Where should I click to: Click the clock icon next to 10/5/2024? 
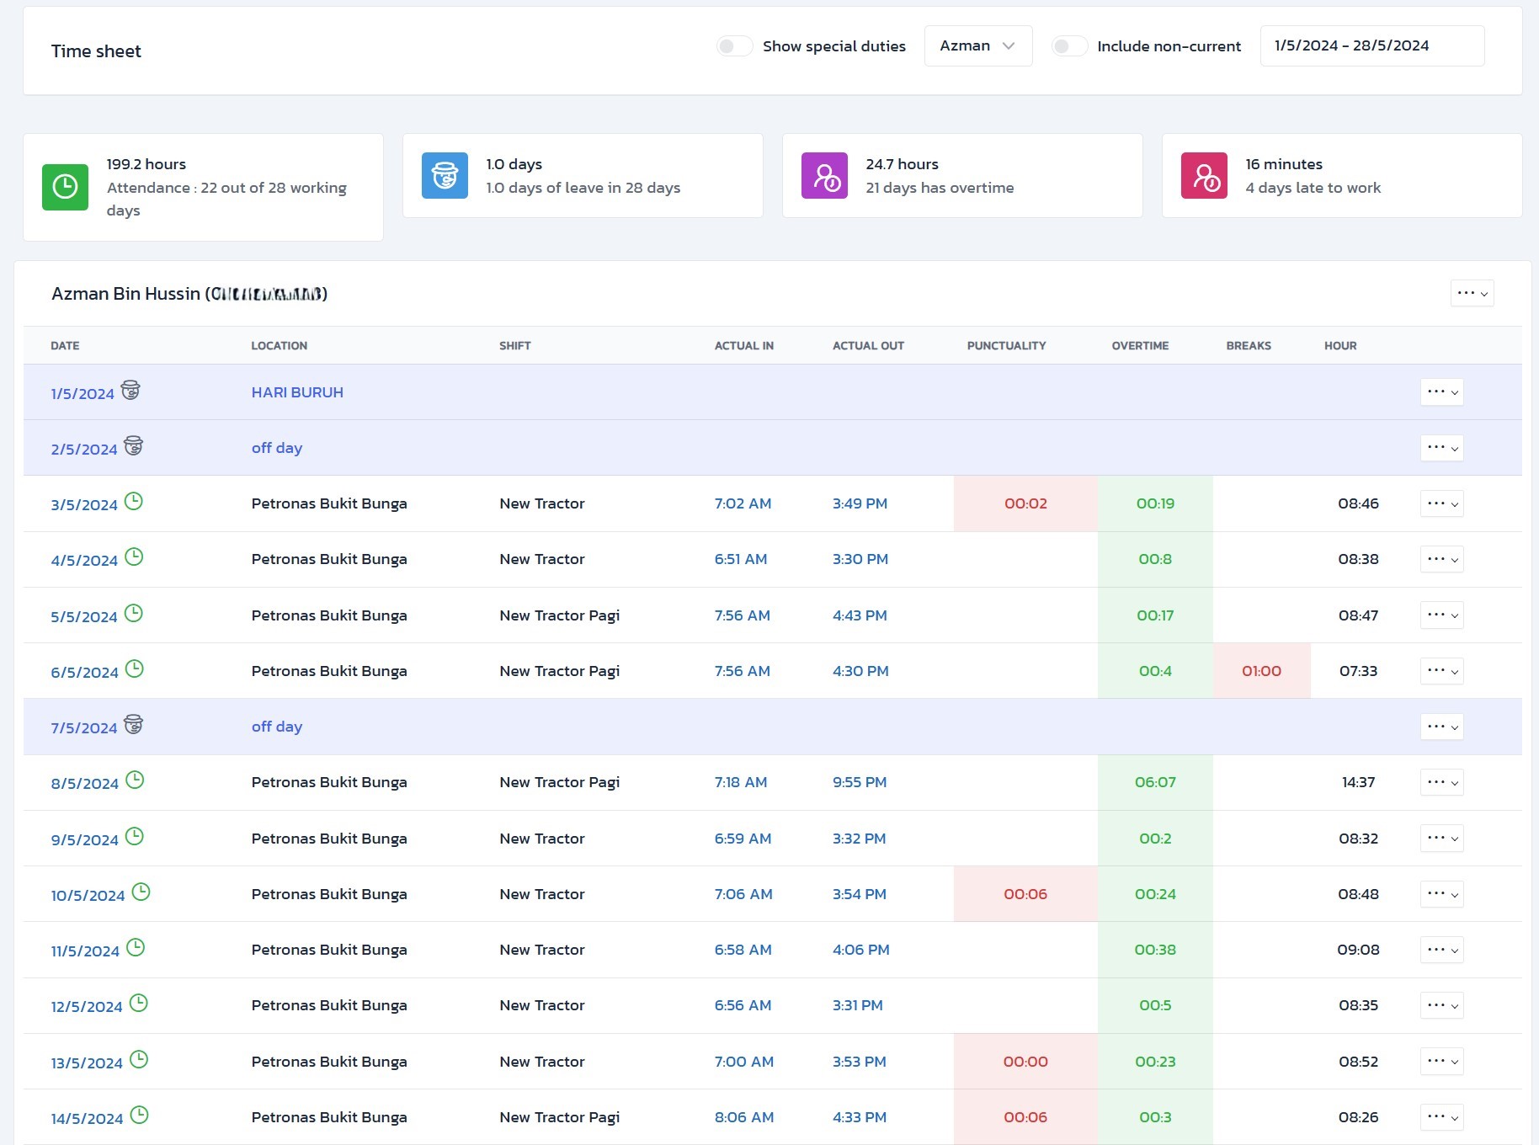pos(141,892)
